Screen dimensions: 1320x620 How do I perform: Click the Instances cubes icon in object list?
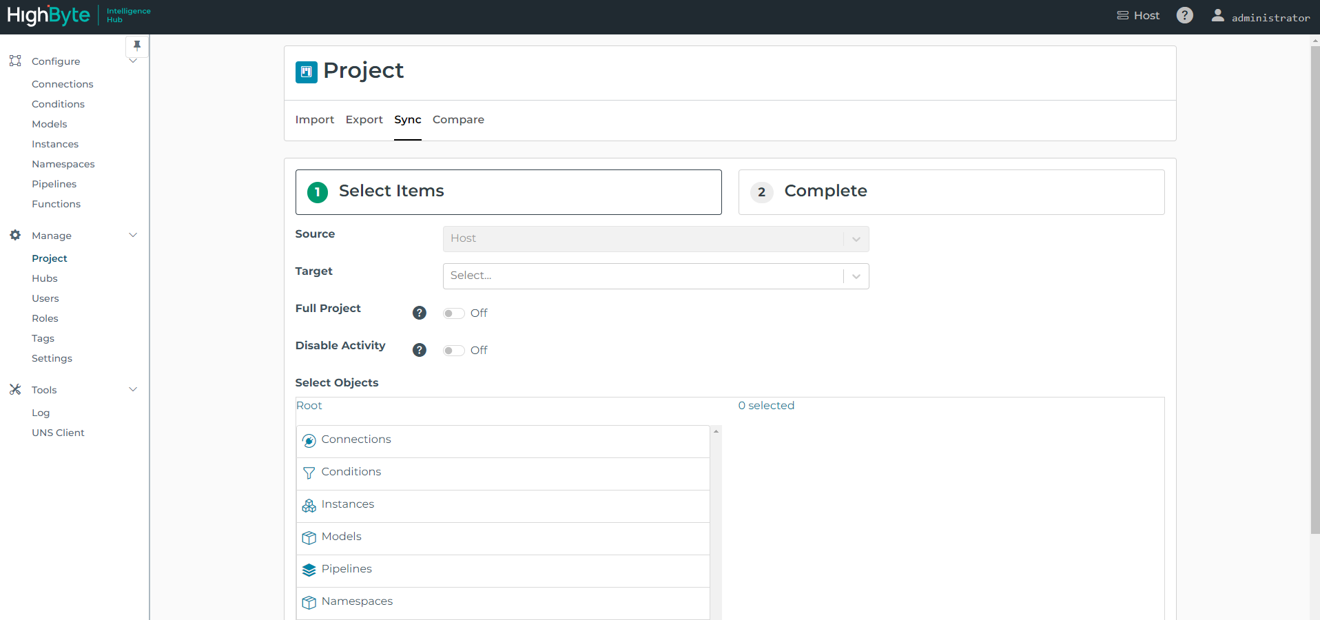point(309,506)
